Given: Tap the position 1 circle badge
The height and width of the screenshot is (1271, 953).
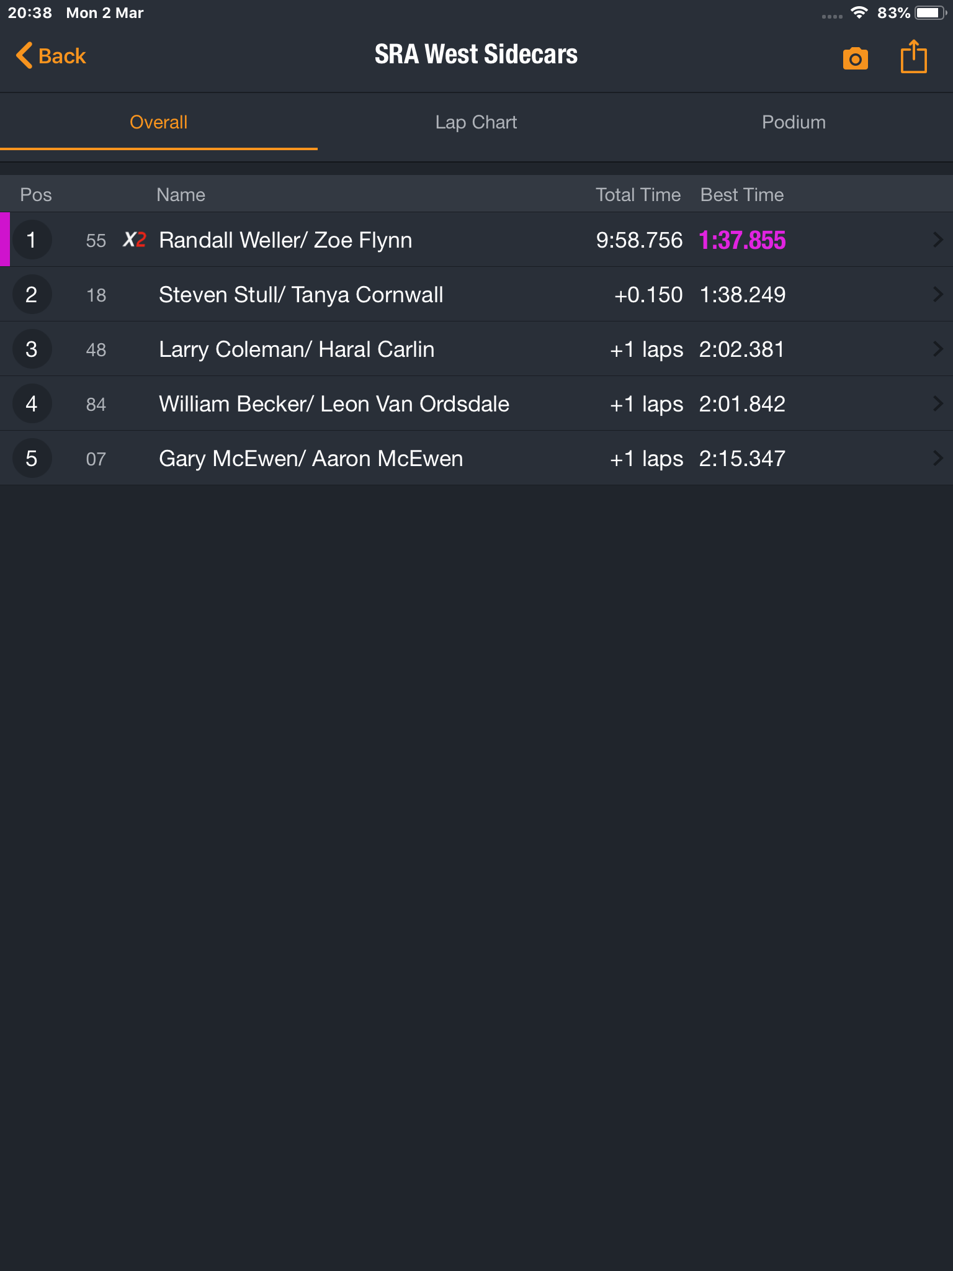Looking at the screenshot, I should point(32,240).
